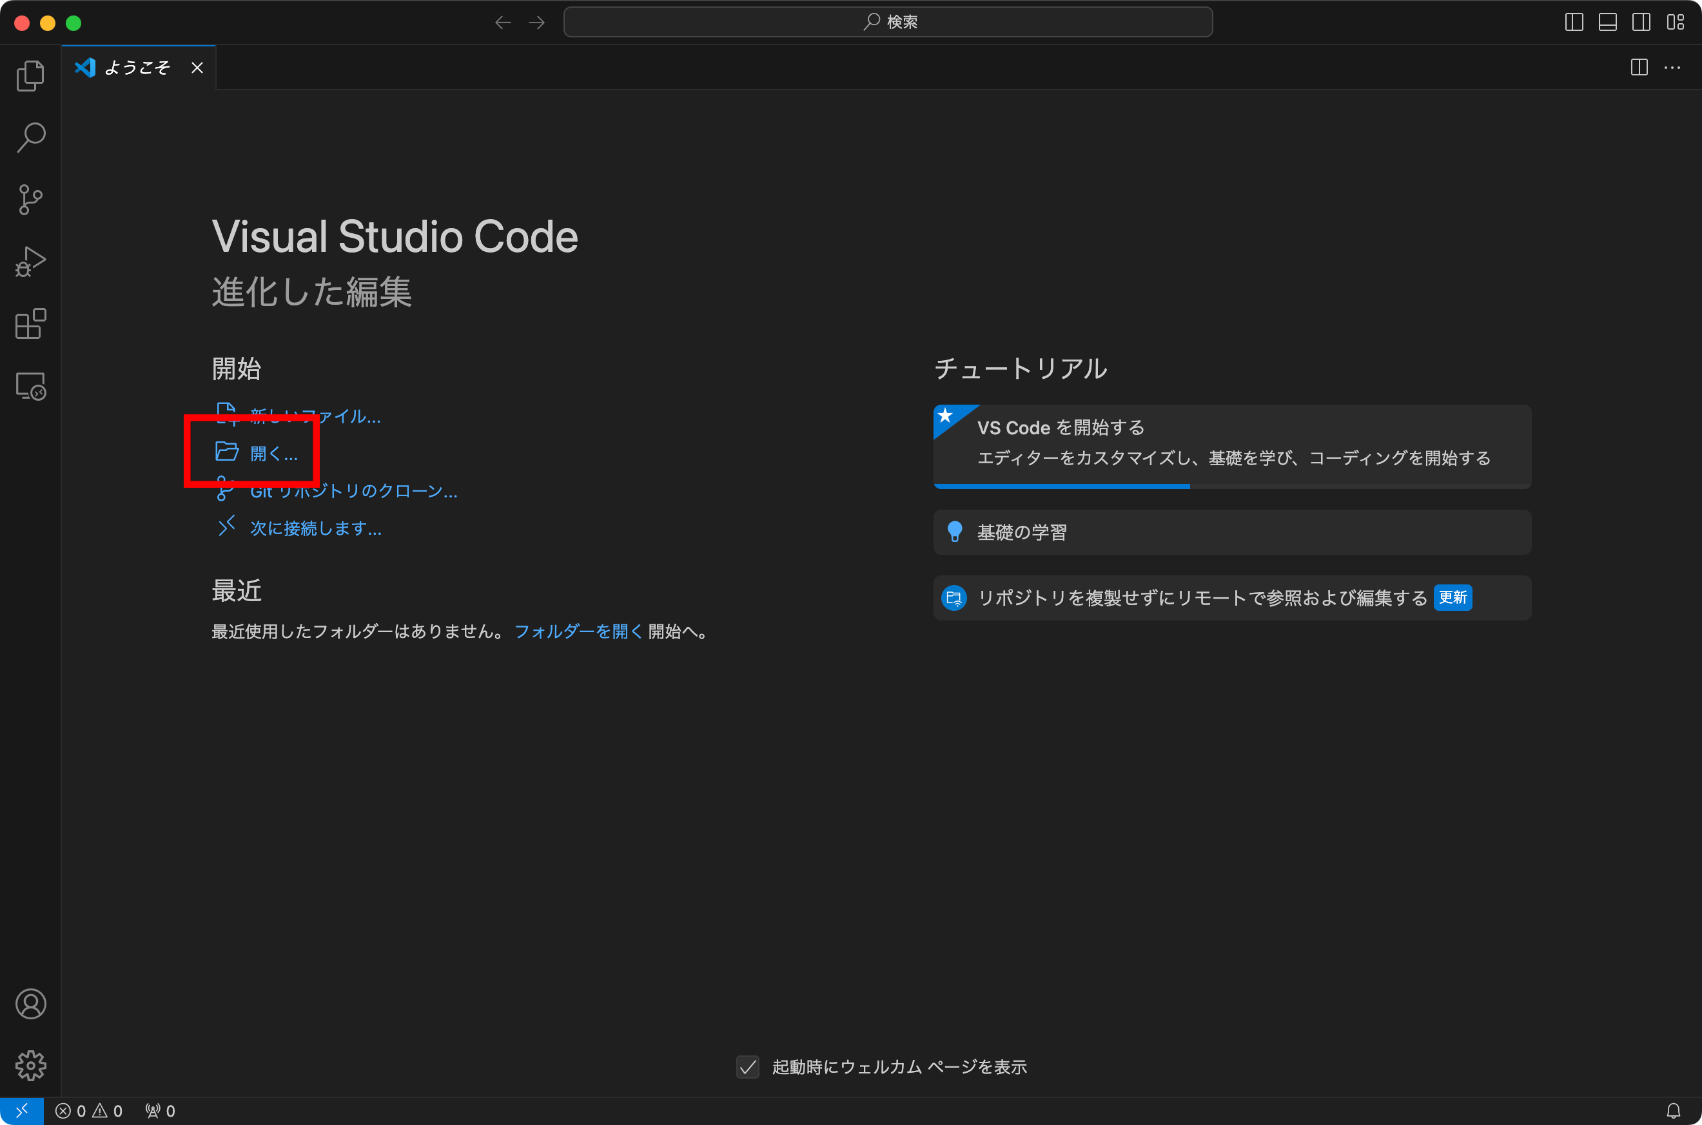Open the フォルダーを開く link under 最近
The image size is (1702, 1125).
coord(577,631)
